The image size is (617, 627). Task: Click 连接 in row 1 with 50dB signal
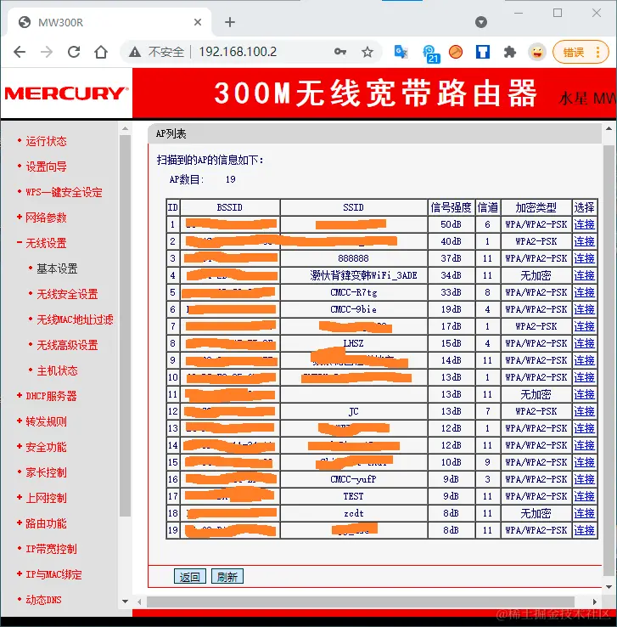584,225
